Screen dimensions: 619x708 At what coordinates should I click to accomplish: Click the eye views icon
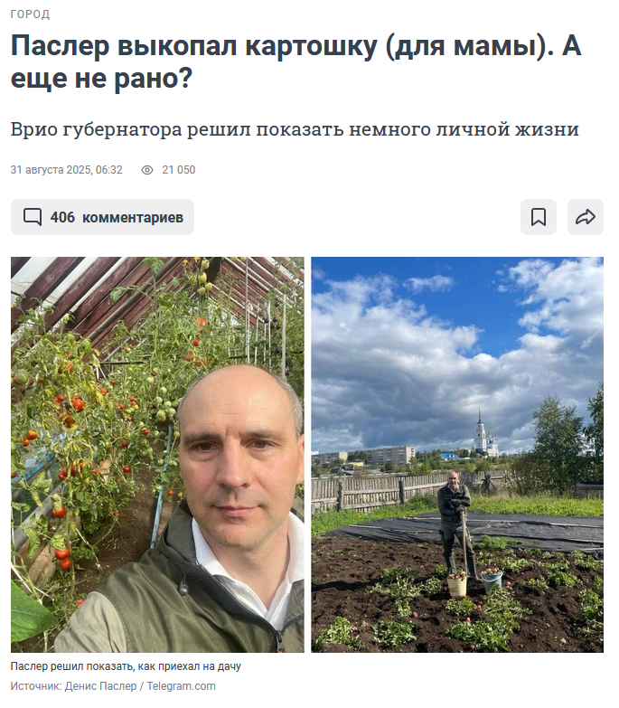pos(147,170)
